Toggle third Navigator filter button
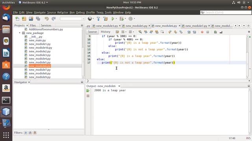The height and width of the screenshot is (141, 252). 35,132
